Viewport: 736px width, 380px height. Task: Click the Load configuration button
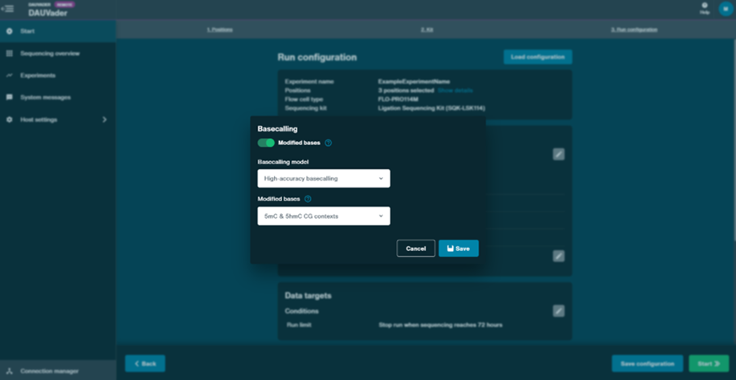[538, 57]
